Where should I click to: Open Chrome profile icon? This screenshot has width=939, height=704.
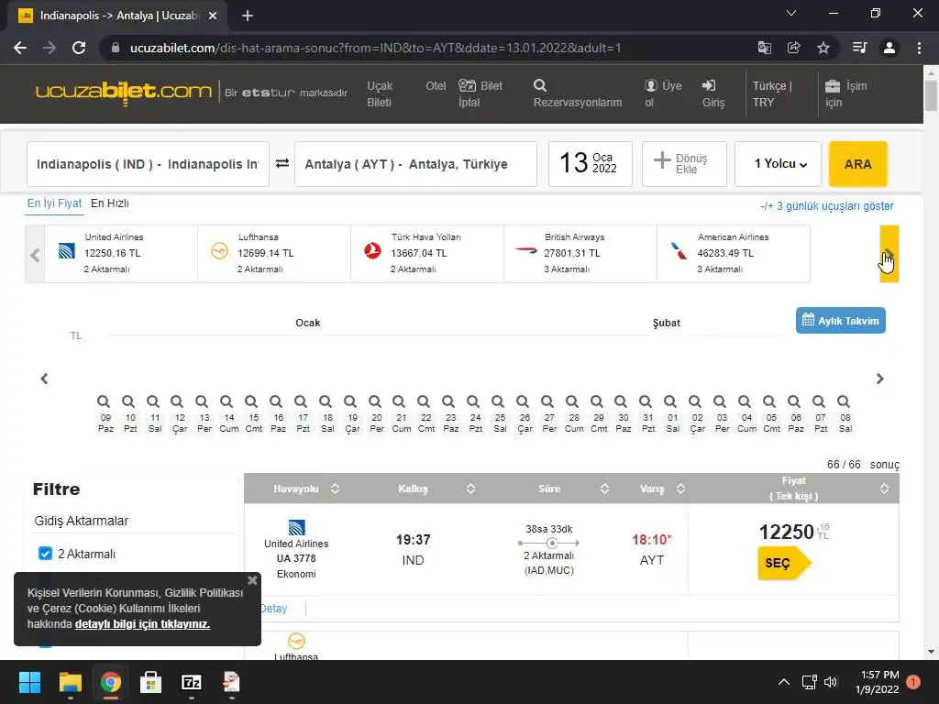[889, 48]
